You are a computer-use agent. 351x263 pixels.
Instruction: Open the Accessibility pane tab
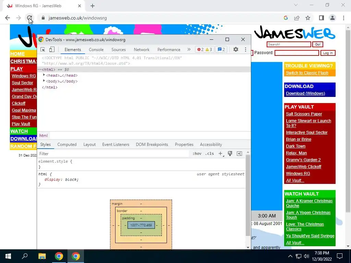click(211, 145)
